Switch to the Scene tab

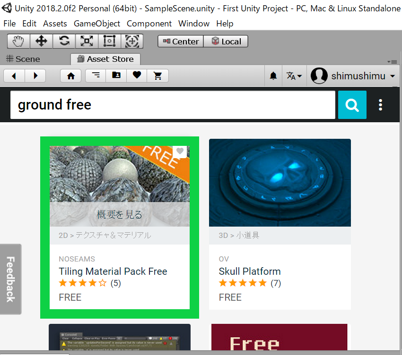coord(23,59)
